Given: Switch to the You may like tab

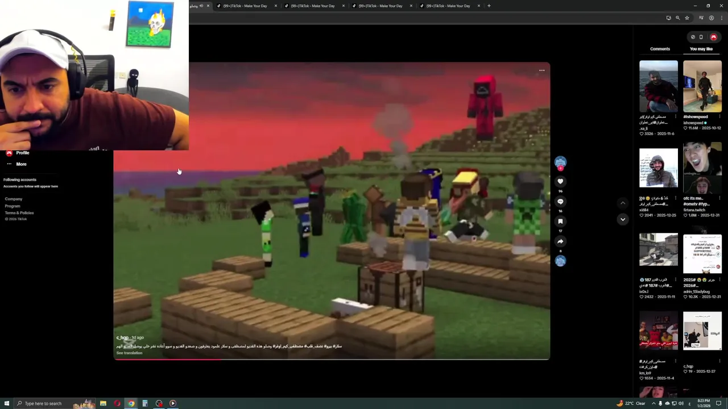Looking at the screenshot, I should click(x=701, y=49).
